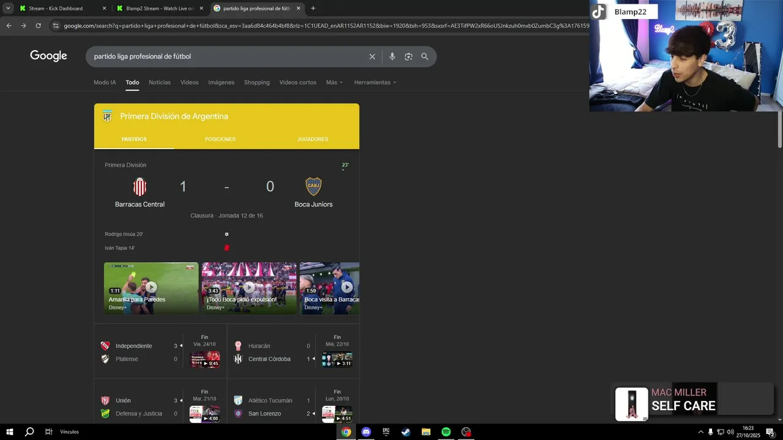783x440 pixels.
Task: Click the magnifier search submit icon
Action: [x=425, y=56]
